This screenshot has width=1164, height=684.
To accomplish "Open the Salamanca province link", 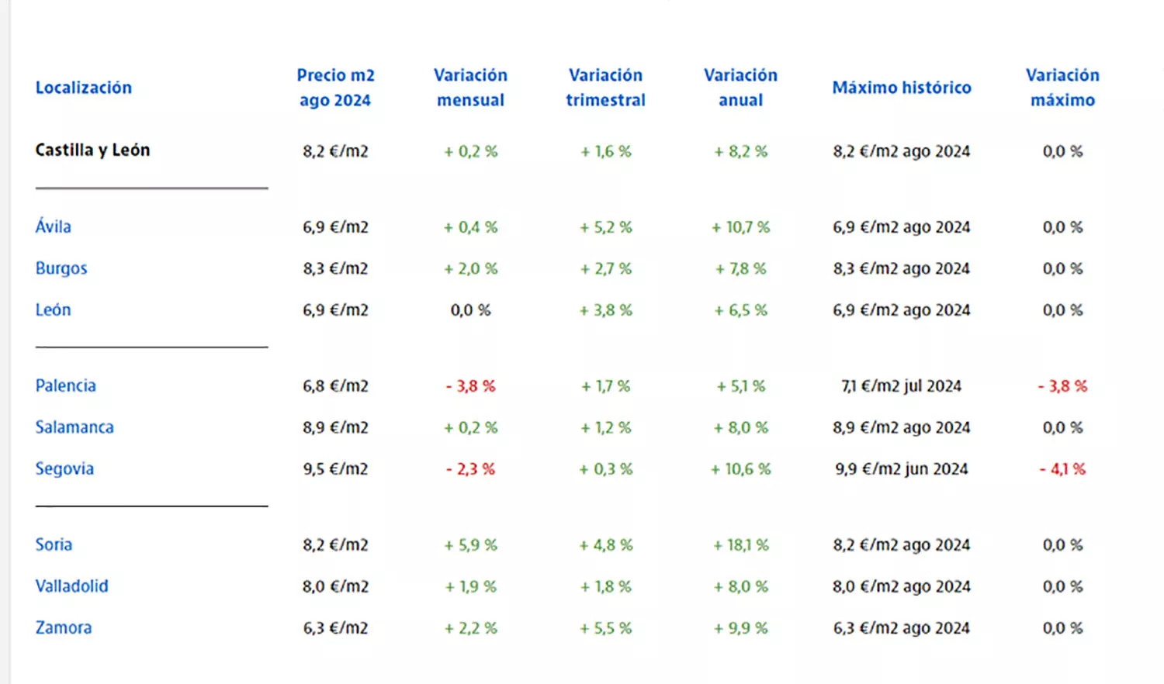I will click(74, 427).
